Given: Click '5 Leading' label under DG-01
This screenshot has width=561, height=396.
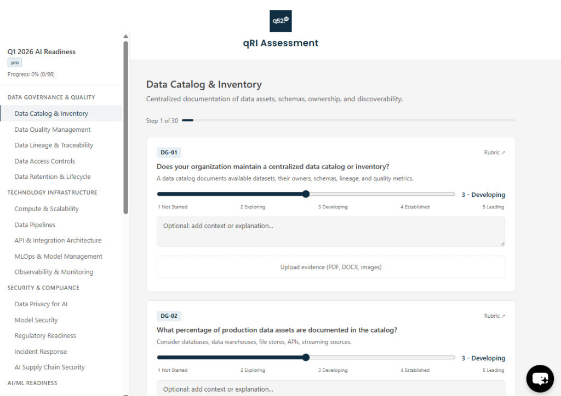Looking at the screenshot, I should 493,207.
